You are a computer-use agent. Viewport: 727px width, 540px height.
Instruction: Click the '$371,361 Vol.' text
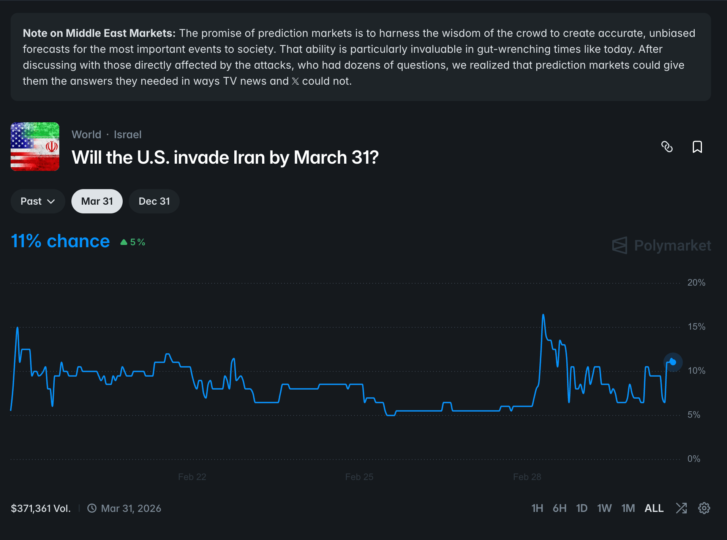click(x=41, y=508)
